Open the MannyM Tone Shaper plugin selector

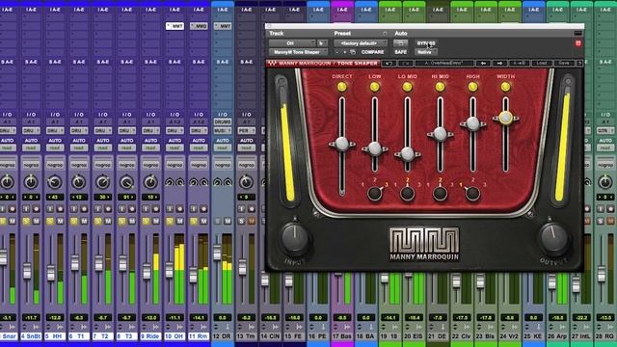click(x=298, y=52)
